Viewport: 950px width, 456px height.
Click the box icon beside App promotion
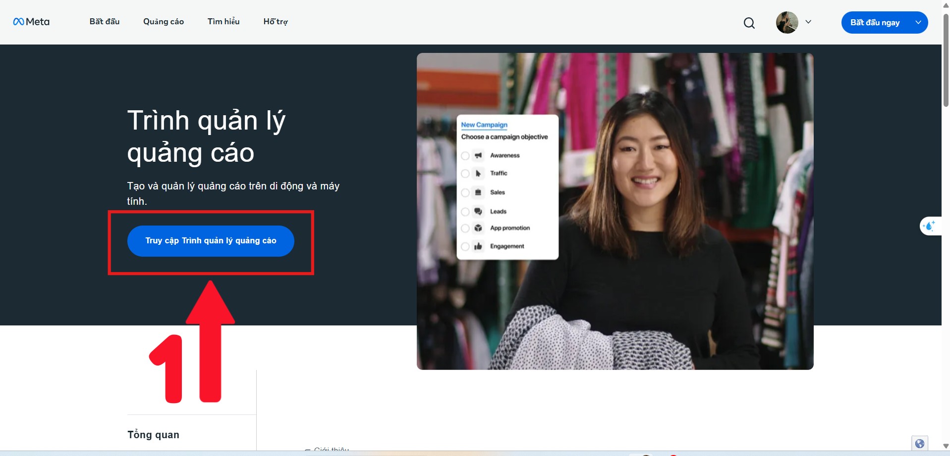coord(478,228)
